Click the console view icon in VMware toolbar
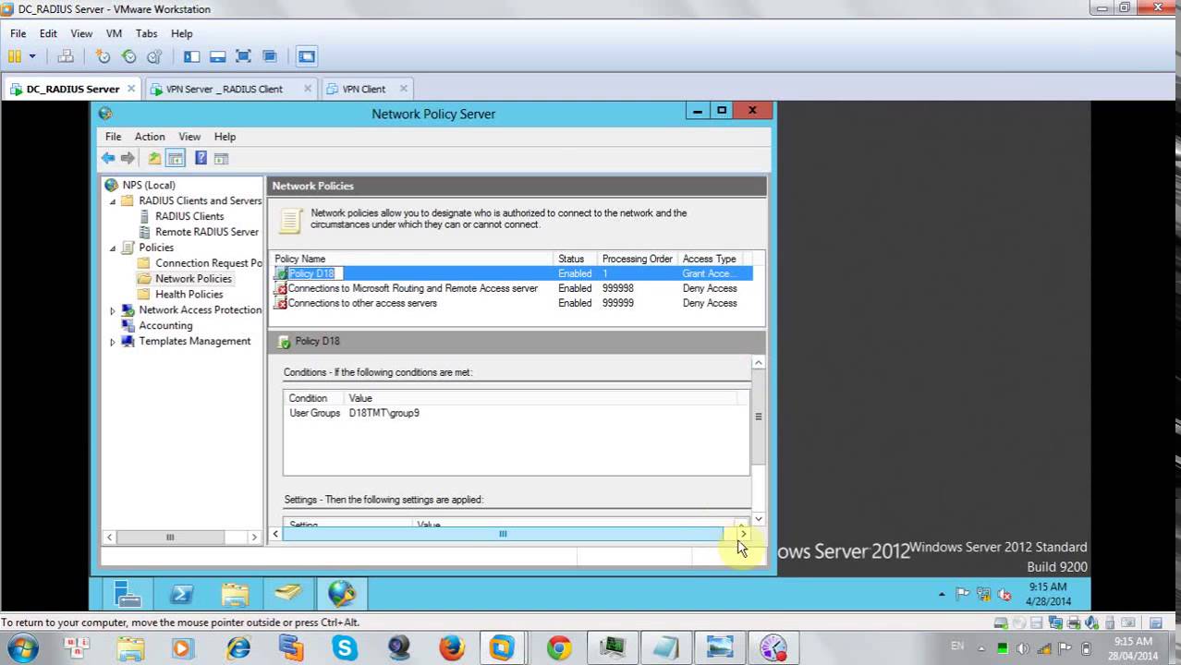This screenshot has width=1181, height=665. (306, 56)
